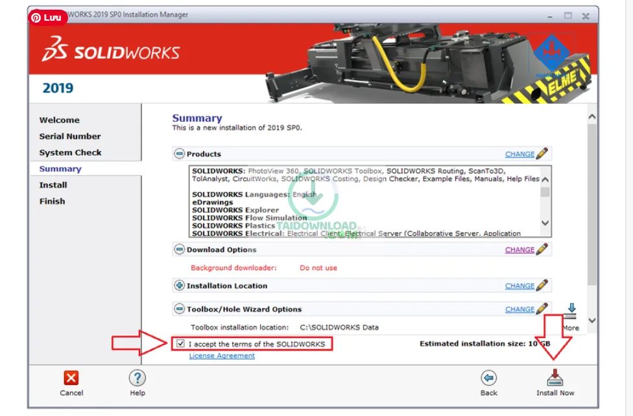Open Help via the question mark icon
This screenshot has width=633, height=416.
[137, 378]
